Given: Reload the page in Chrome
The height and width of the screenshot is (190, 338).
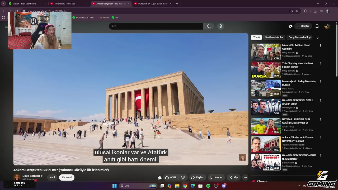Looking at the screenshot, I should 16,11.
